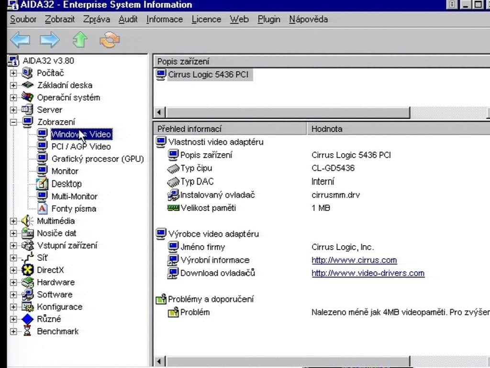Select the Základní deska motherboard icon
This screenshot has width=490, height=368.
pos(27,85)
